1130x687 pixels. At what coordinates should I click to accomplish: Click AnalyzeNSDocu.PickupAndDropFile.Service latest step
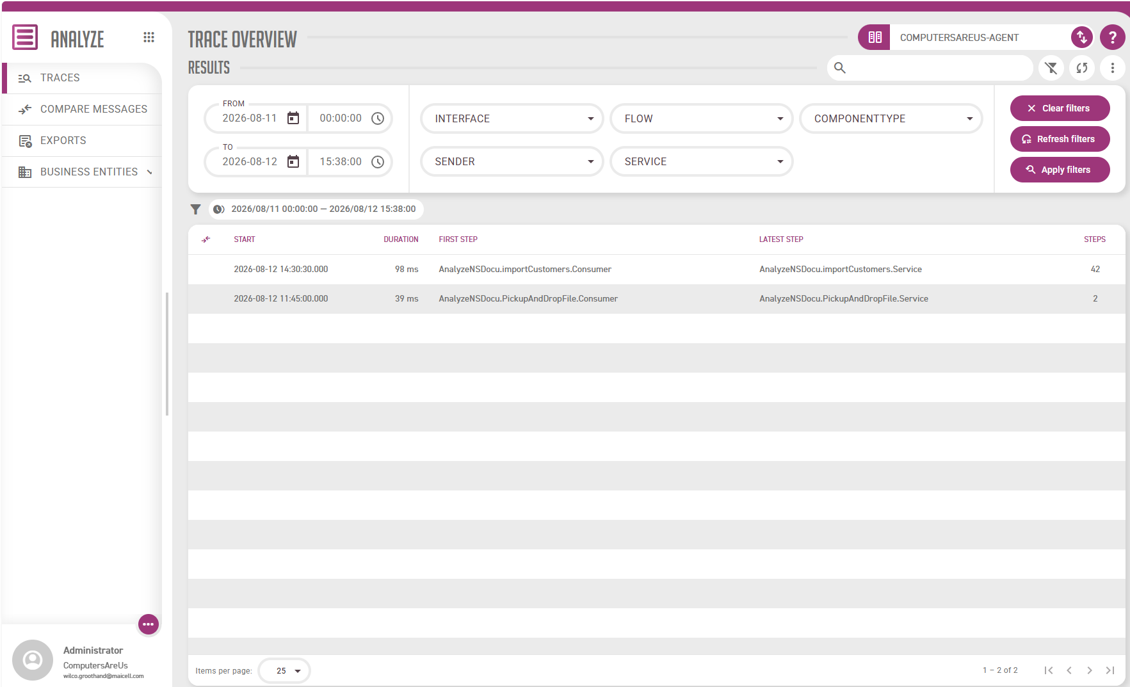coord(844,299)
